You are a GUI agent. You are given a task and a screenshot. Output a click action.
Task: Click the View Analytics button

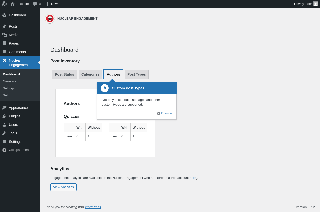coord(63,187)
